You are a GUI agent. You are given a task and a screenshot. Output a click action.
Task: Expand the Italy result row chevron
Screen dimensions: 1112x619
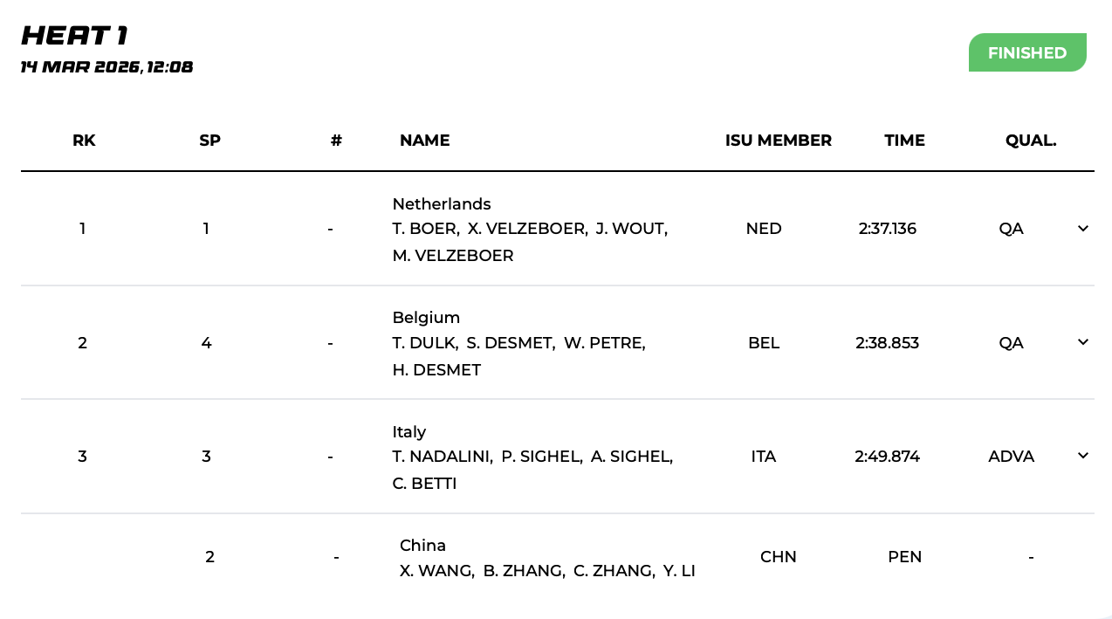pos(1082,456)
